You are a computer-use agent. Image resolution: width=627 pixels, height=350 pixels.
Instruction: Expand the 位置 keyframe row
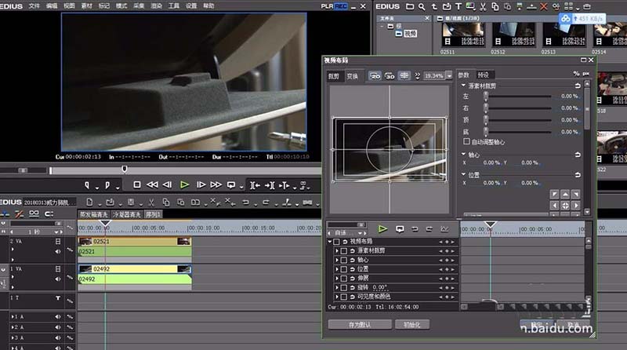336,269
